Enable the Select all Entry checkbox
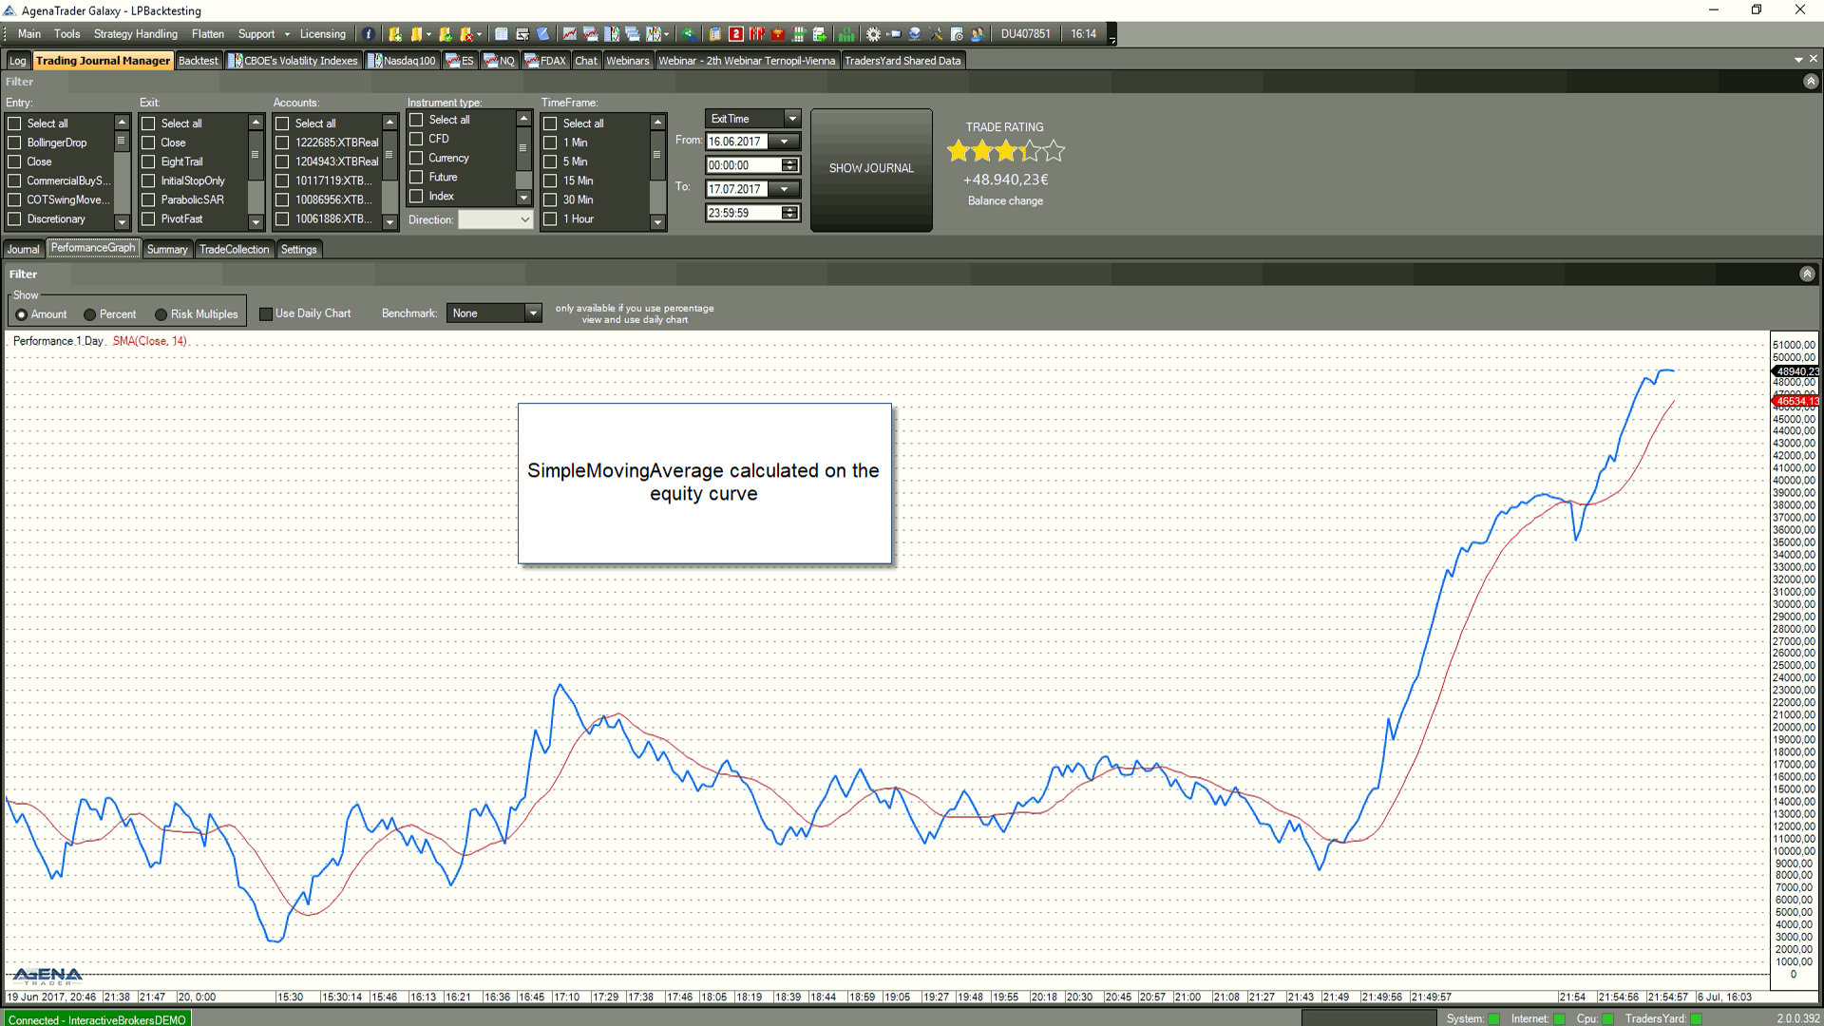This screenshot has height=1026, width=1824. [15, 123]
